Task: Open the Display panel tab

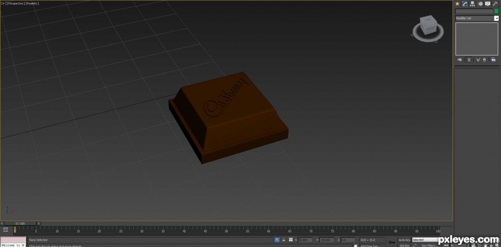Action: tap(488, 4)
